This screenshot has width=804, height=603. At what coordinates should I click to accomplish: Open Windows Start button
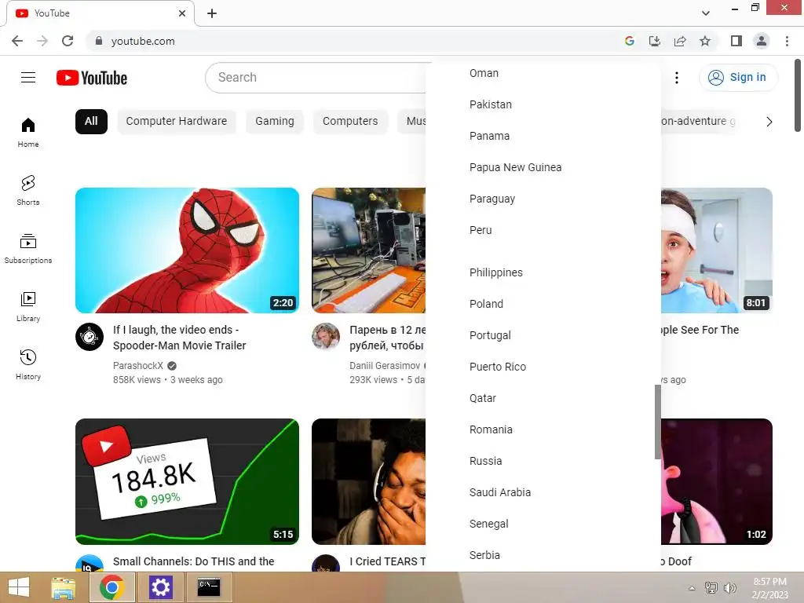19,587
